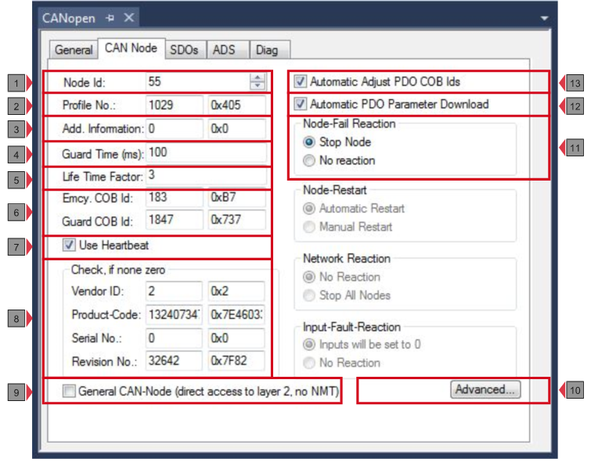Toggle the Use Heartbeat checkbox

point(70,245)
